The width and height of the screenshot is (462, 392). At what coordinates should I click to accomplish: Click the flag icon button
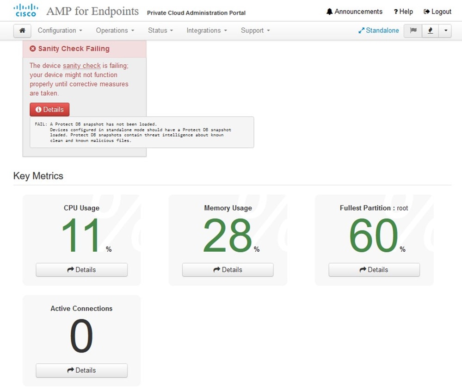413,31
